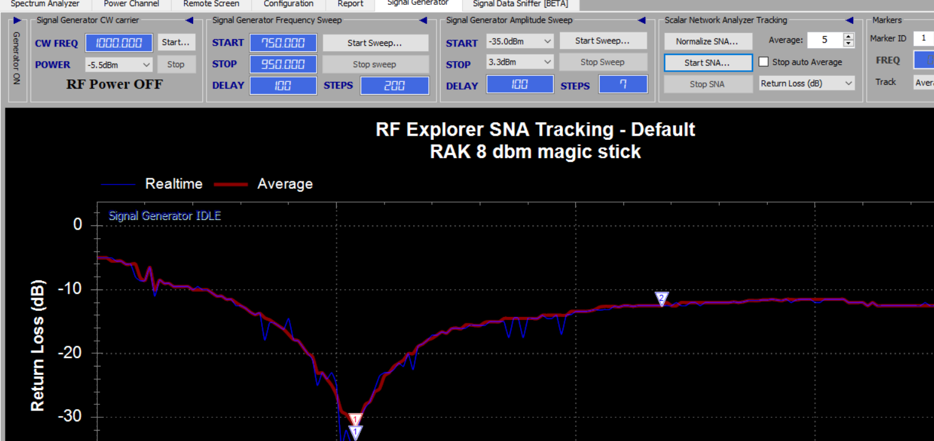
Task: Click the Average value field showing 5
Action: point(825,40)
